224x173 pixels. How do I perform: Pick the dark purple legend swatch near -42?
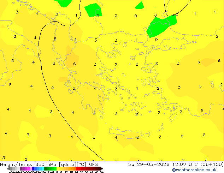pos(21,169)
